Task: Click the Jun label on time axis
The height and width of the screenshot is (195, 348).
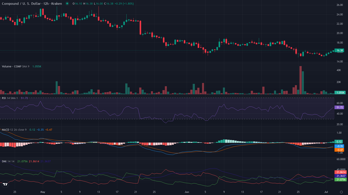Action: [x=186, y=192]
